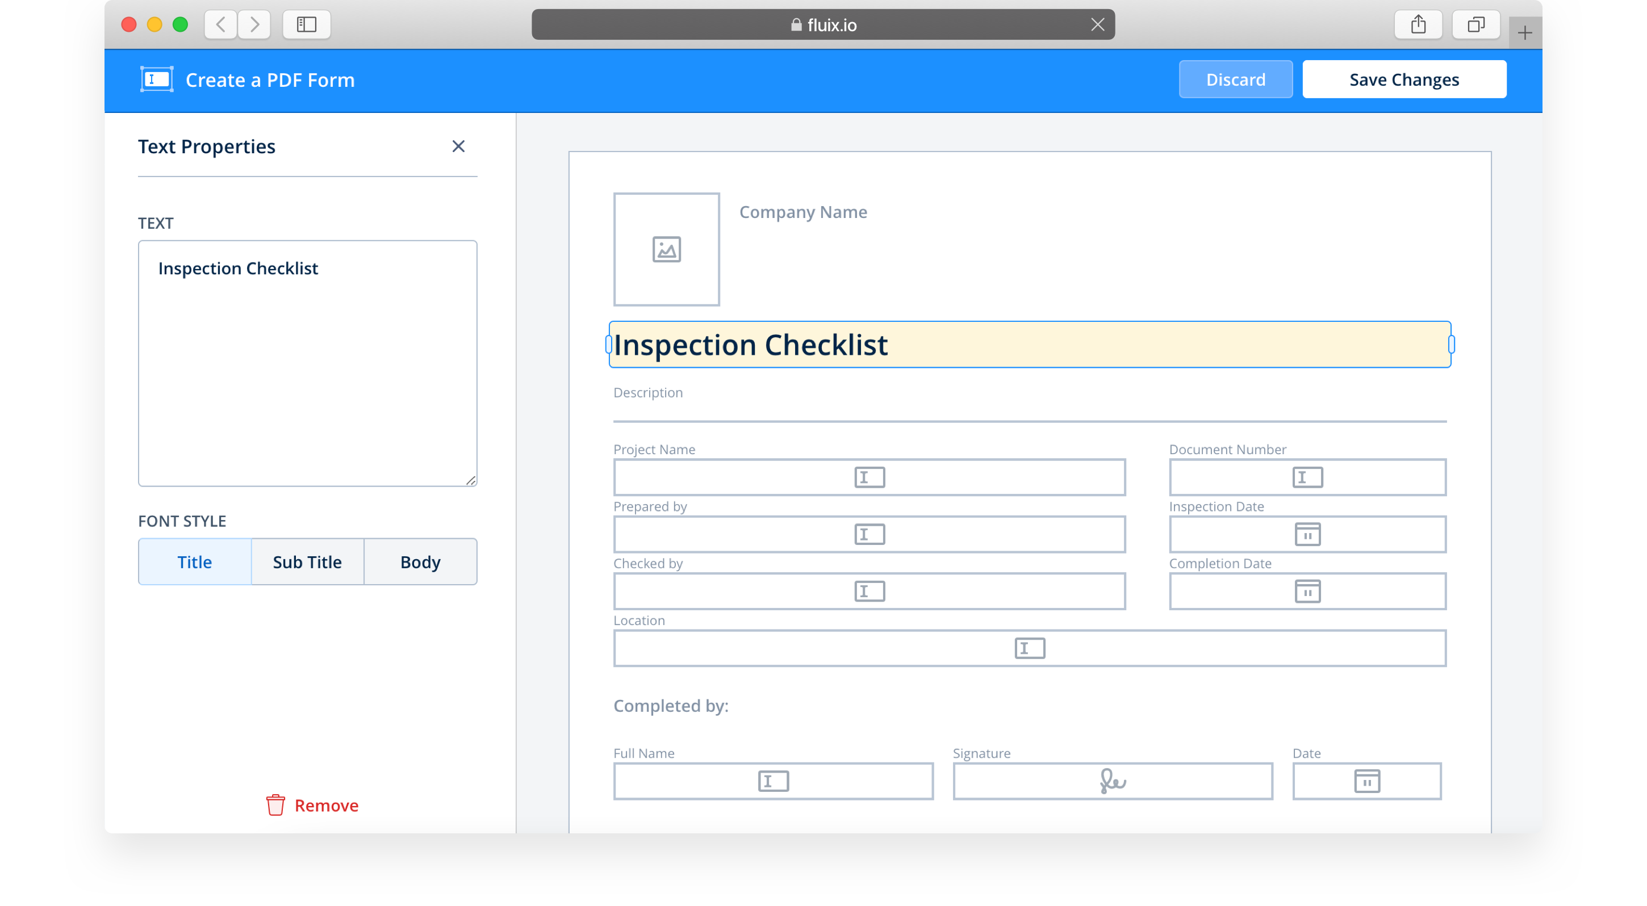Close the Text Properties panel

click(x=458, y=146)
